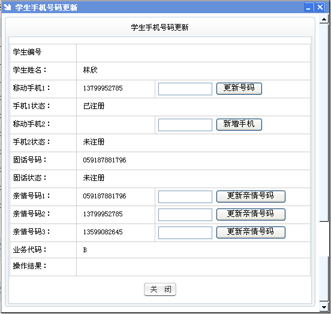Image resolution: width=331 pixels, height=314 pixels.
Task: Minimize the 学生手机号码更新 window
Action: [x=309, y=7]
